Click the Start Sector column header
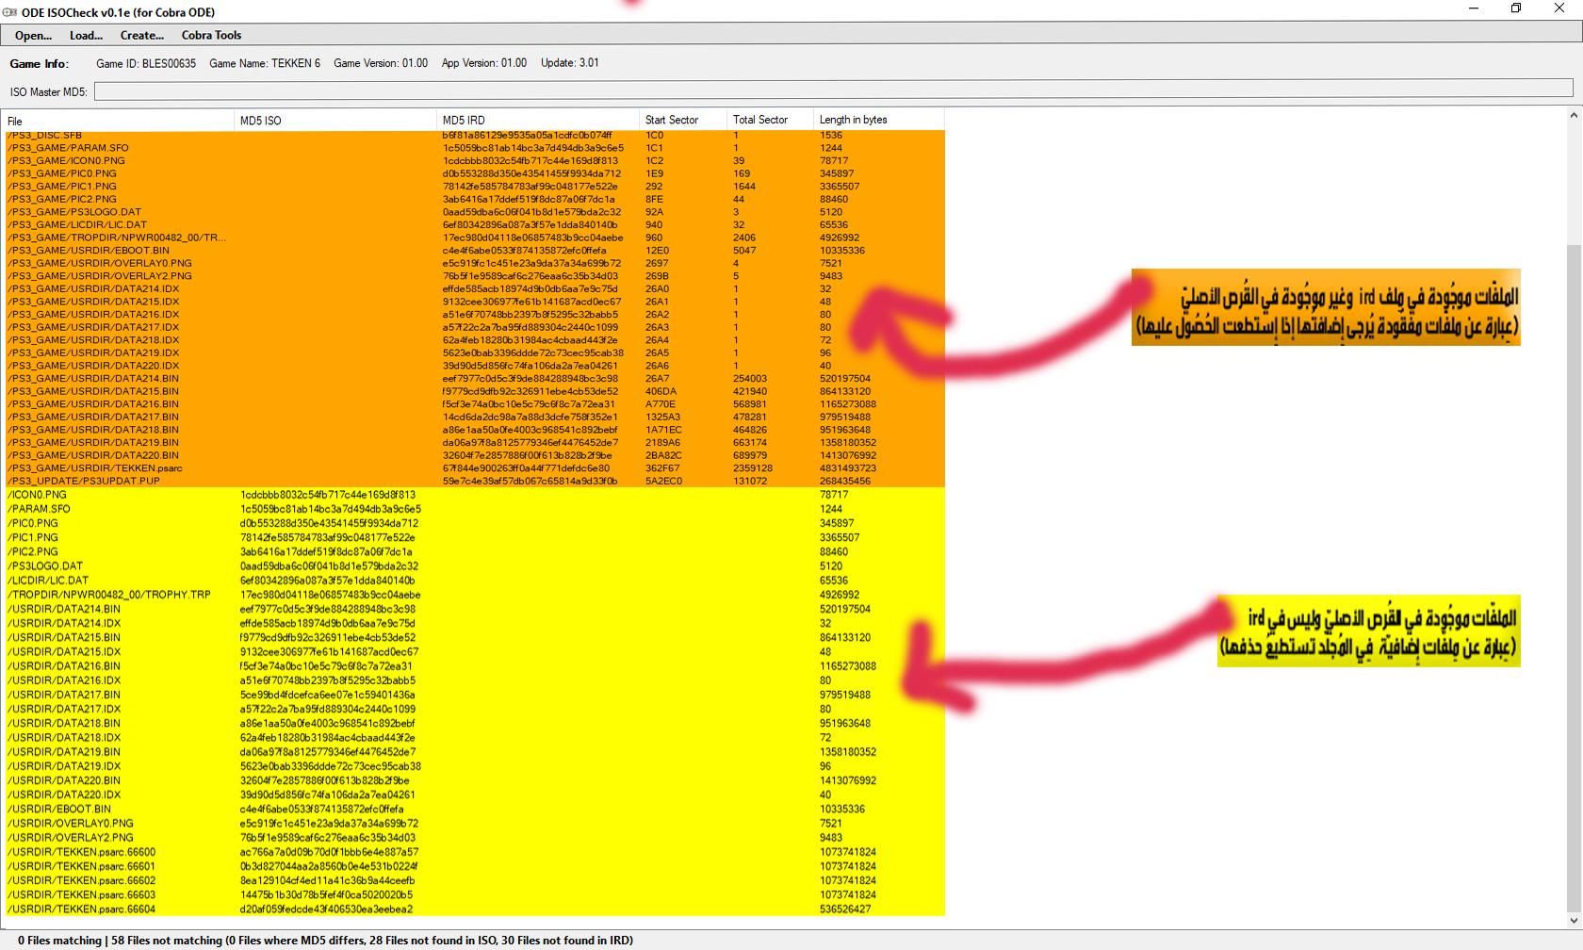1583x950 pixels. pos(682,121)
